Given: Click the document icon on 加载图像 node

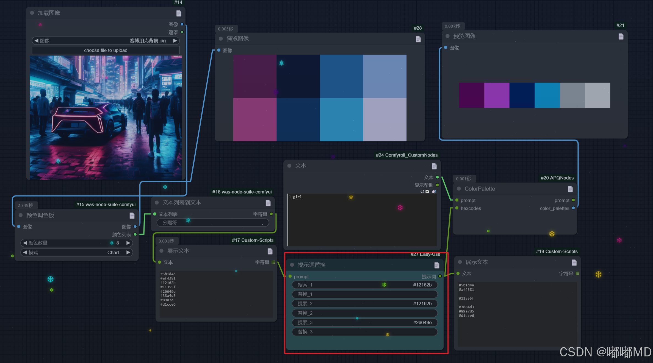Looking at the screenshot, I should point(179,13).
